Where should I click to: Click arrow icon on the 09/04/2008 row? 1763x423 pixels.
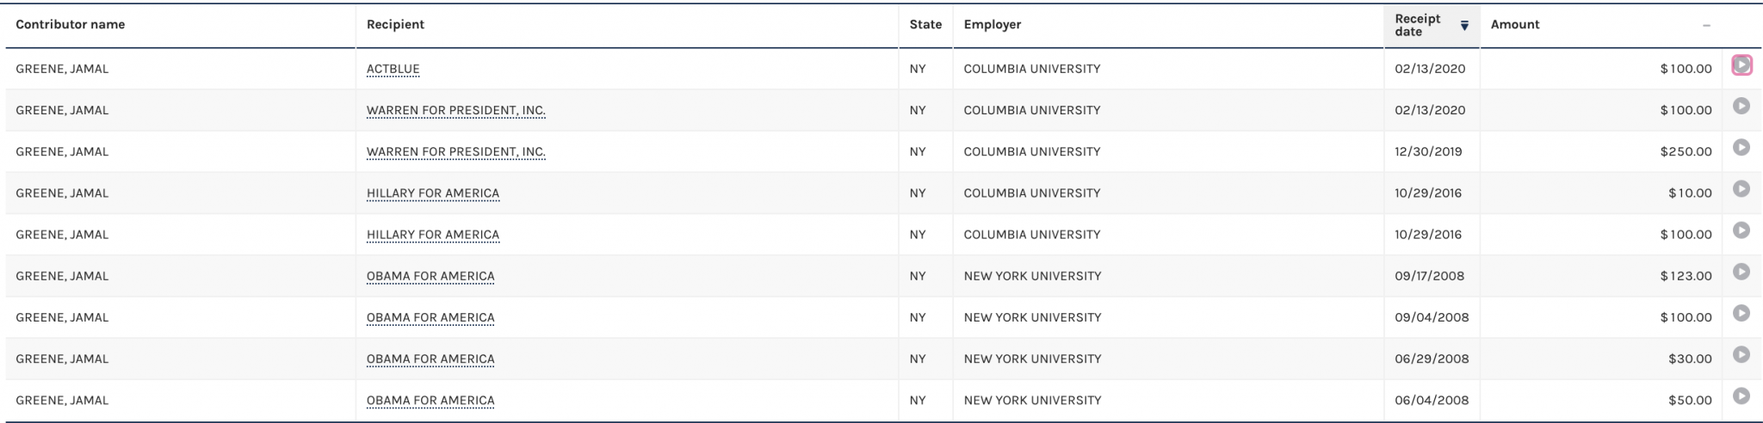(x=1741, y=313)
